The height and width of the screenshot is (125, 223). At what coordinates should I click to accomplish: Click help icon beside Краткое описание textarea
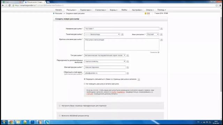coord(161,40)
